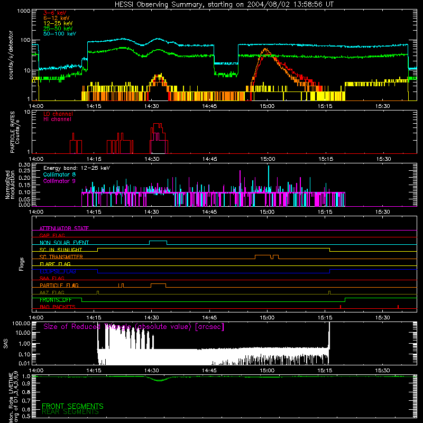Click the FLARE FLAG label

click(55, 264)
